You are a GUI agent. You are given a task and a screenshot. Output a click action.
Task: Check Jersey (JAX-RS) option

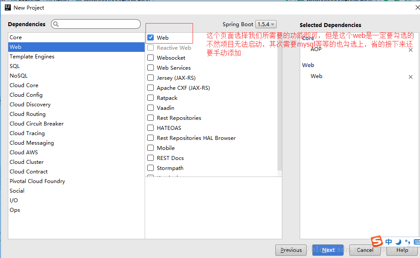(151, 78)
